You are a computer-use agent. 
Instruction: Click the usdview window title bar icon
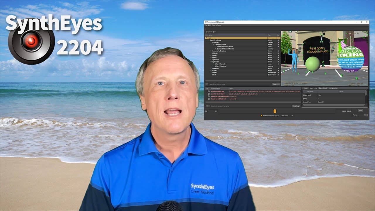(206, 22)
